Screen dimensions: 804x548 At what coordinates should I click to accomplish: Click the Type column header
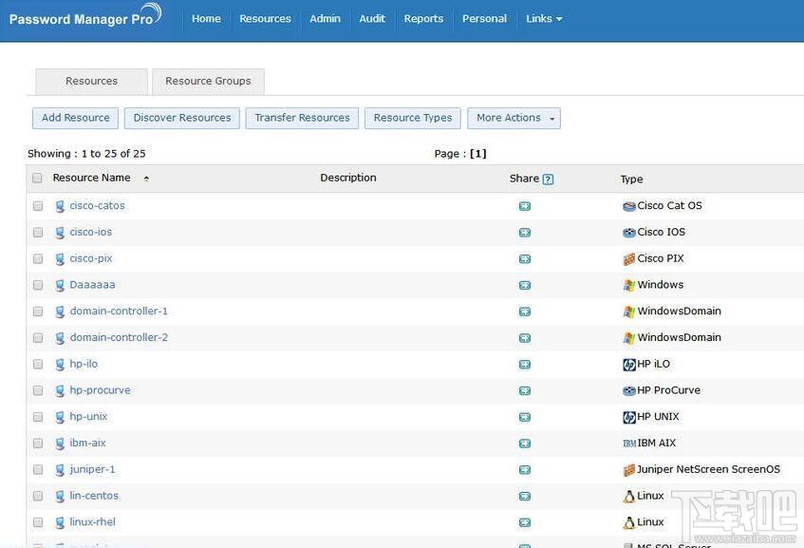pyautogui.click(x=632, y=180)
